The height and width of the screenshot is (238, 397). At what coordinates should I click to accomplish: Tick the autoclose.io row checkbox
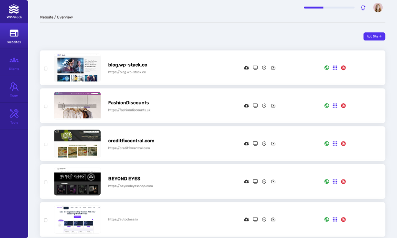46,220
